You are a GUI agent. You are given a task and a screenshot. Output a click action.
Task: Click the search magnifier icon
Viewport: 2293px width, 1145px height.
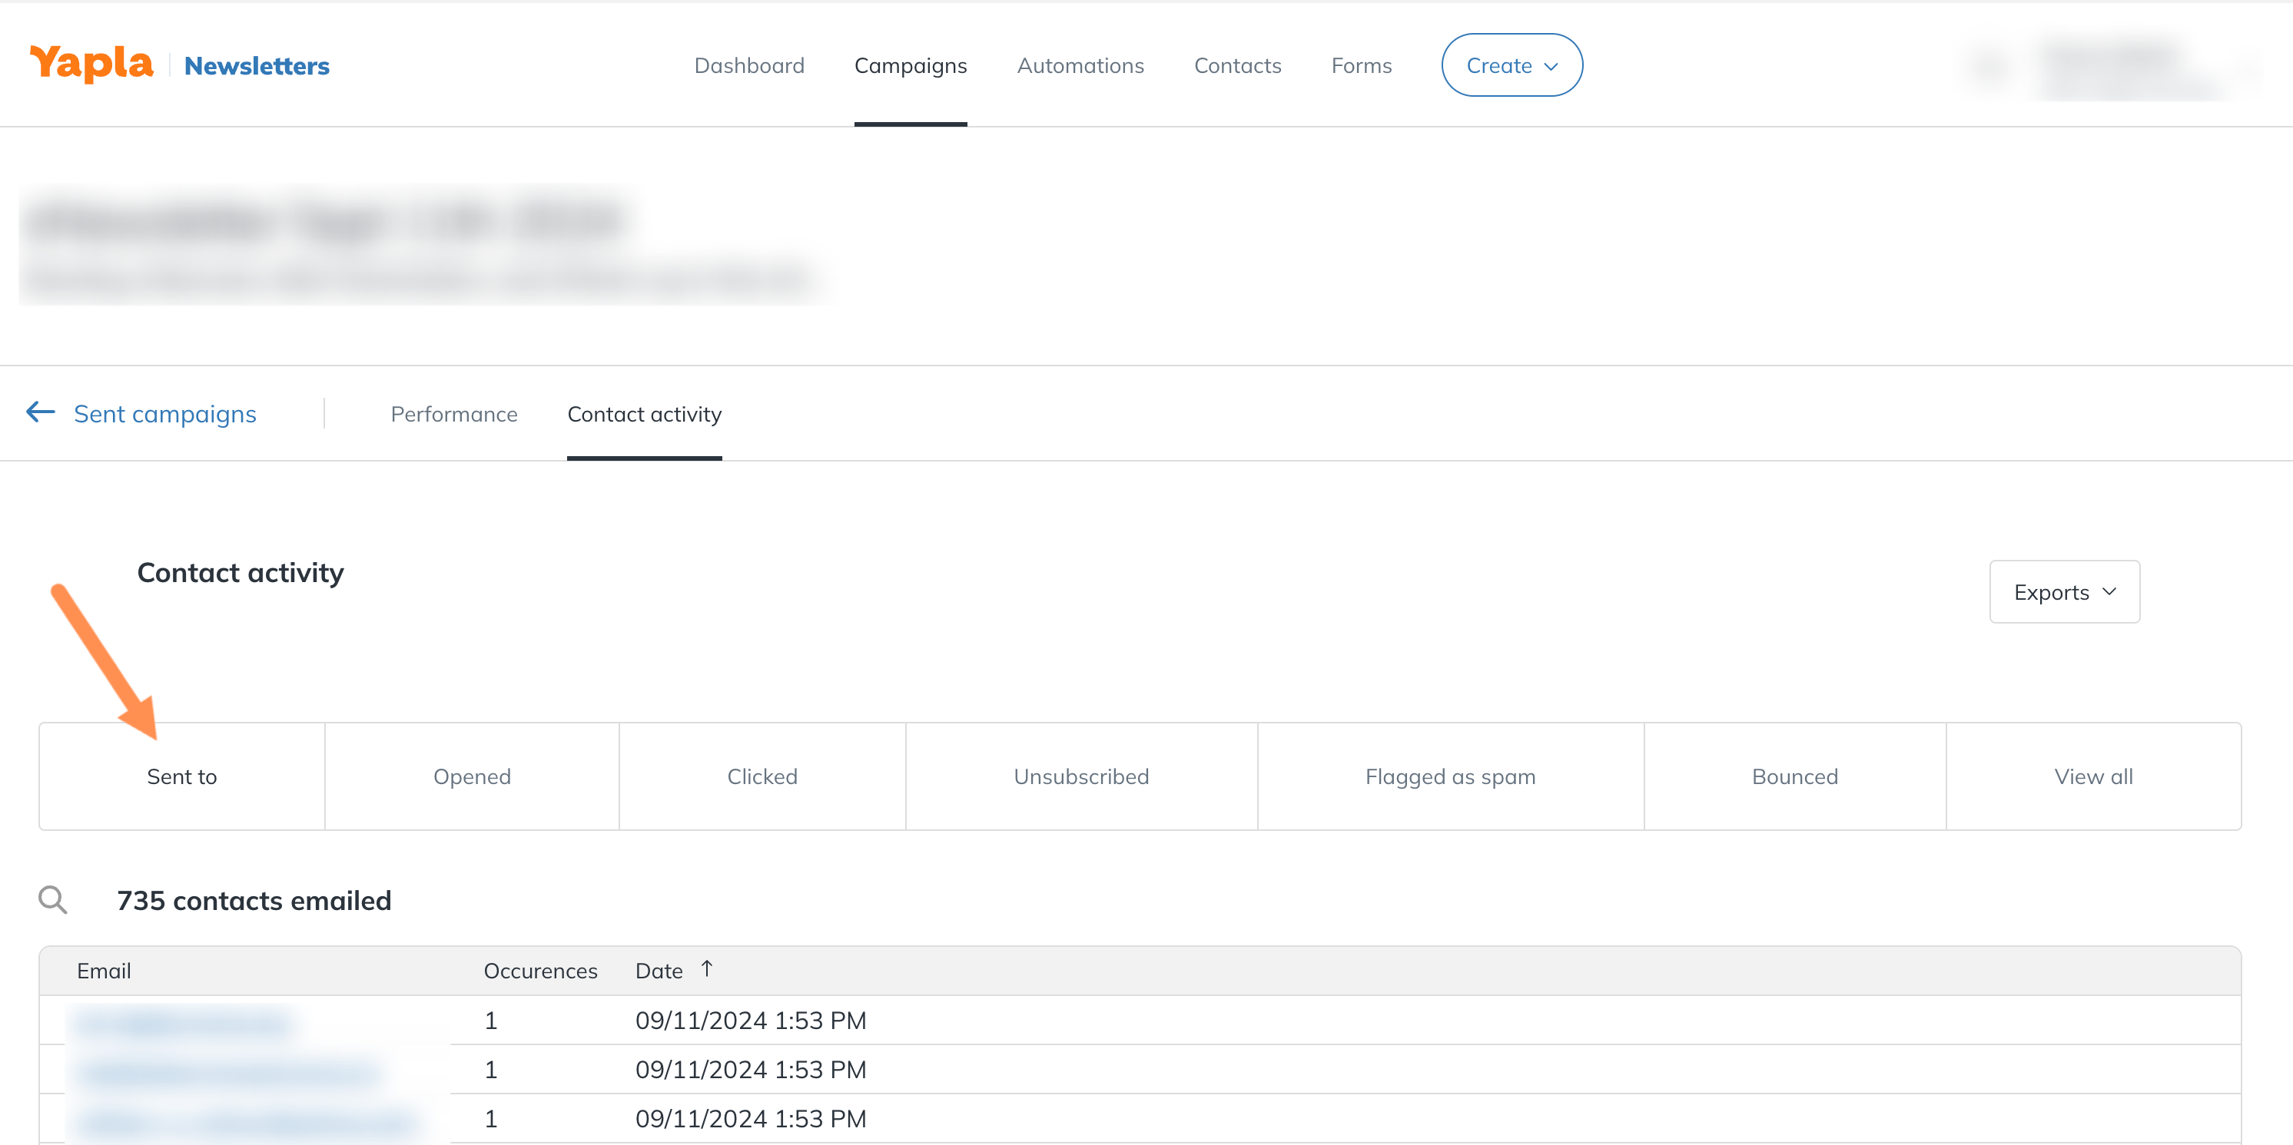pyautogui.click(x=52, y=899)
